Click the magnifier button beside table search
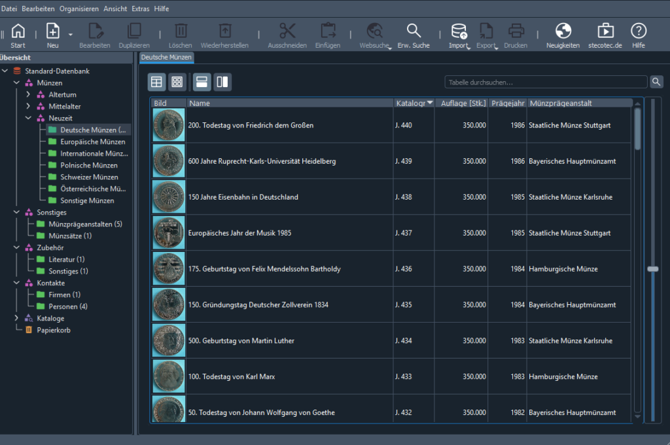Viewport: 670px width, 445px height. coord(656,82)
